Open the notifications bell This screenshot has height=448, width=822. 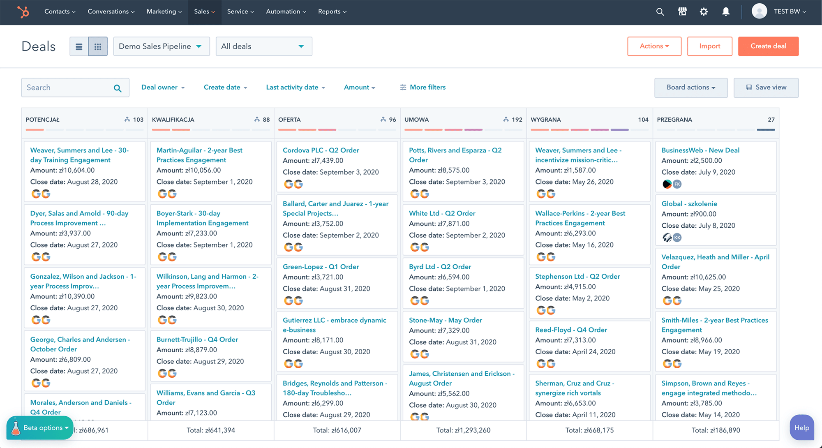pos(726,12)
